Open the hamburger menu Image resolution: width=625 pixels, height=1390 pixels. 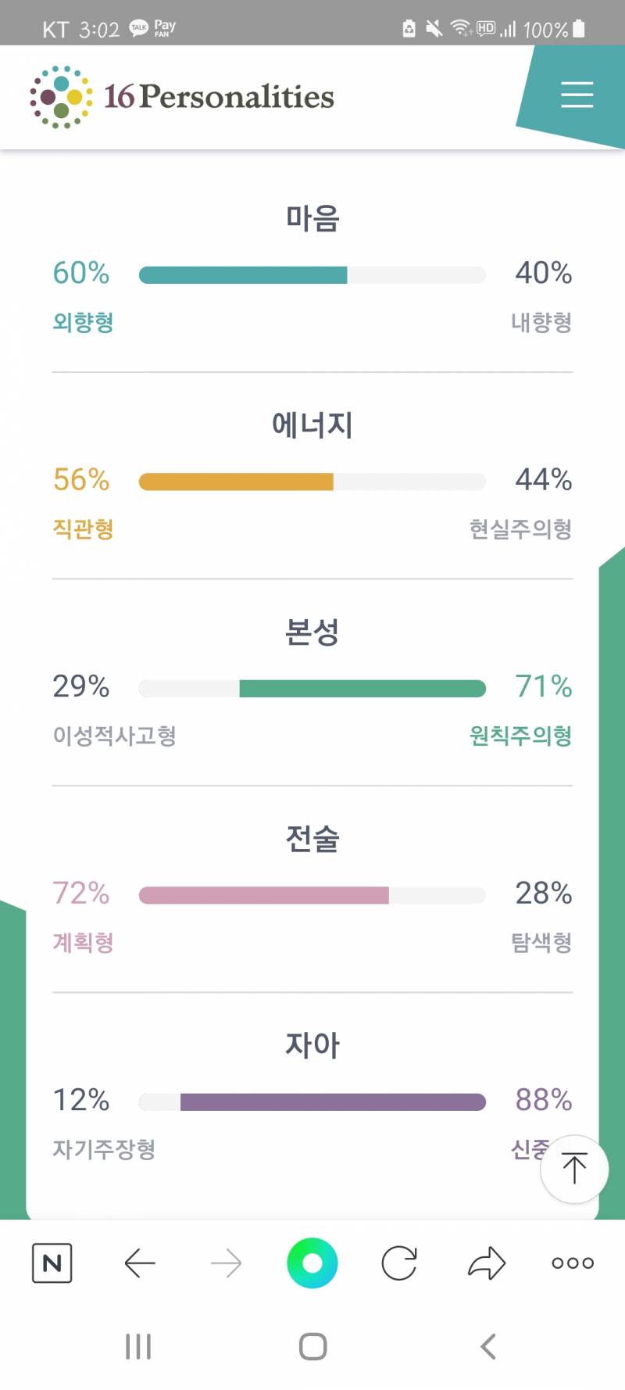[x=577, y=95]
